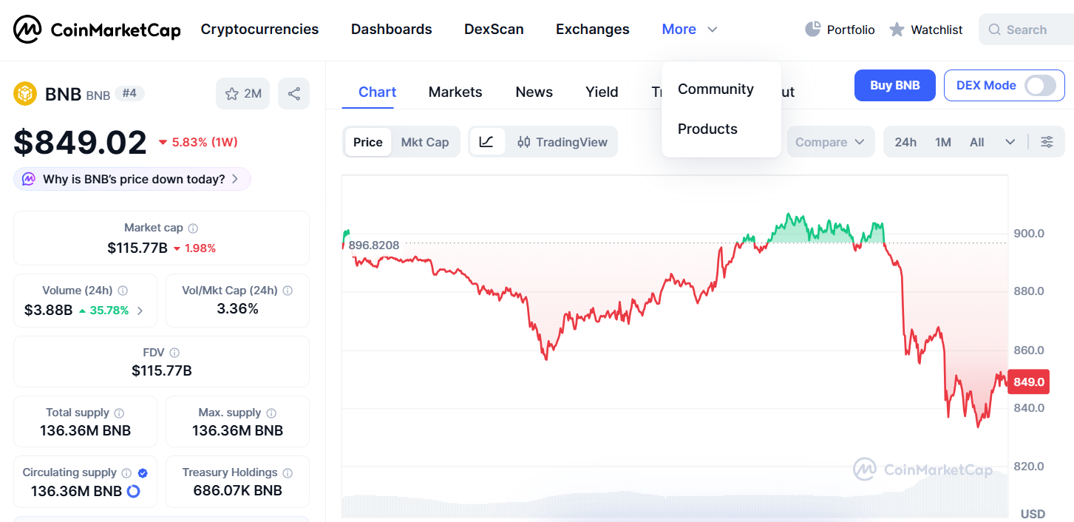Open chart settings sliders icon
Viewport: 1074px width, 522px height.
[x=1047, y=142]
